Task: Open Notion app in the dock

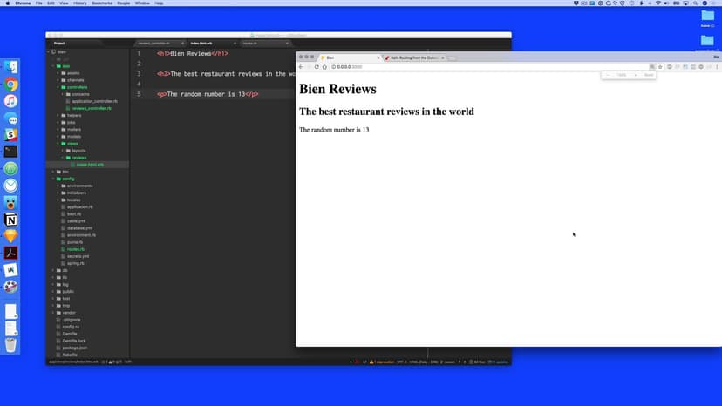Action: [x=10, y=220]
